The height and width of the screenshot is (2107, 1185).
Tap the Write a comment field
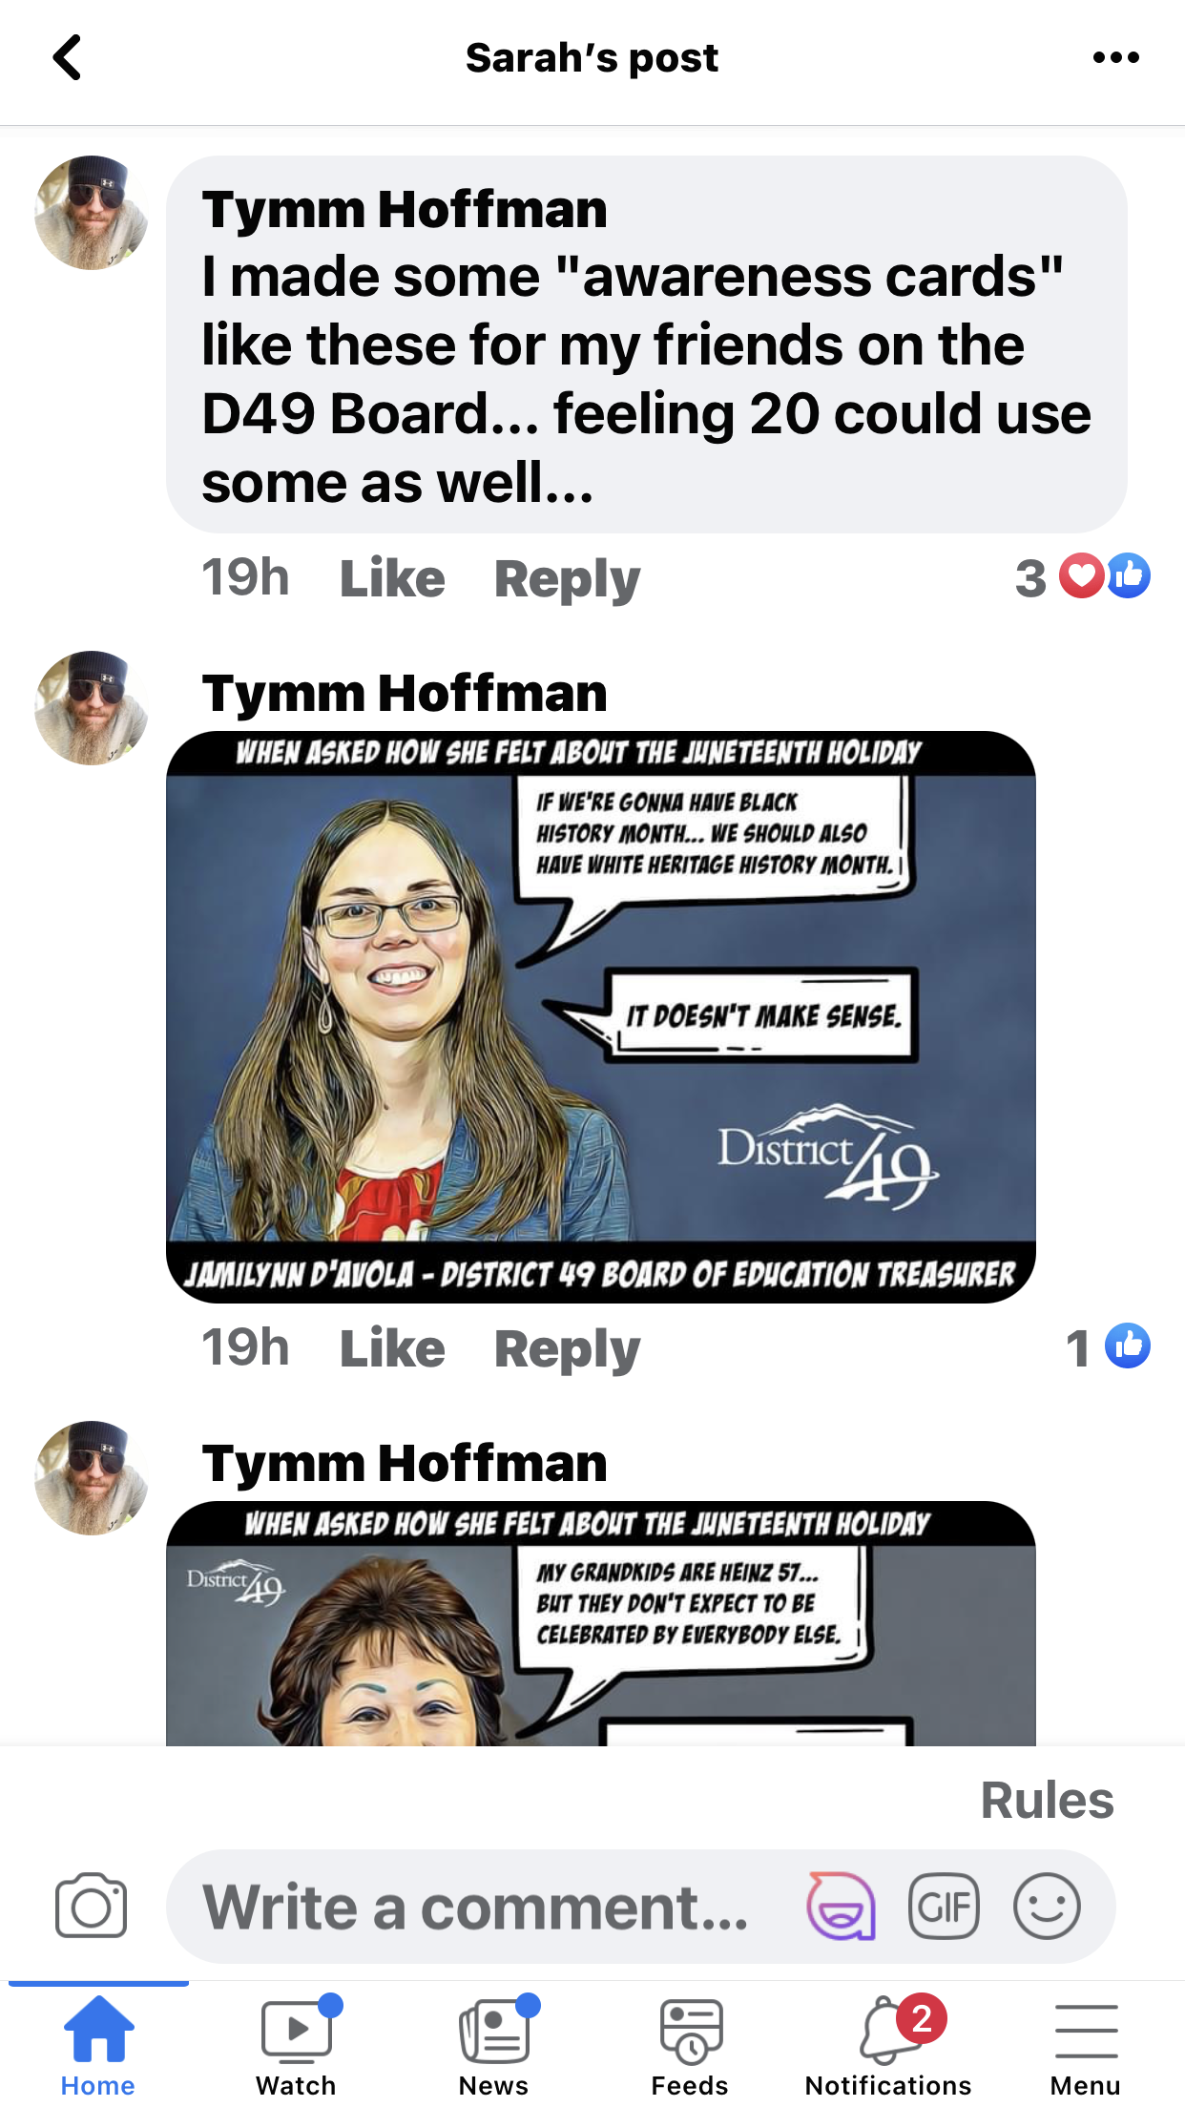[x=477, y=1907]
